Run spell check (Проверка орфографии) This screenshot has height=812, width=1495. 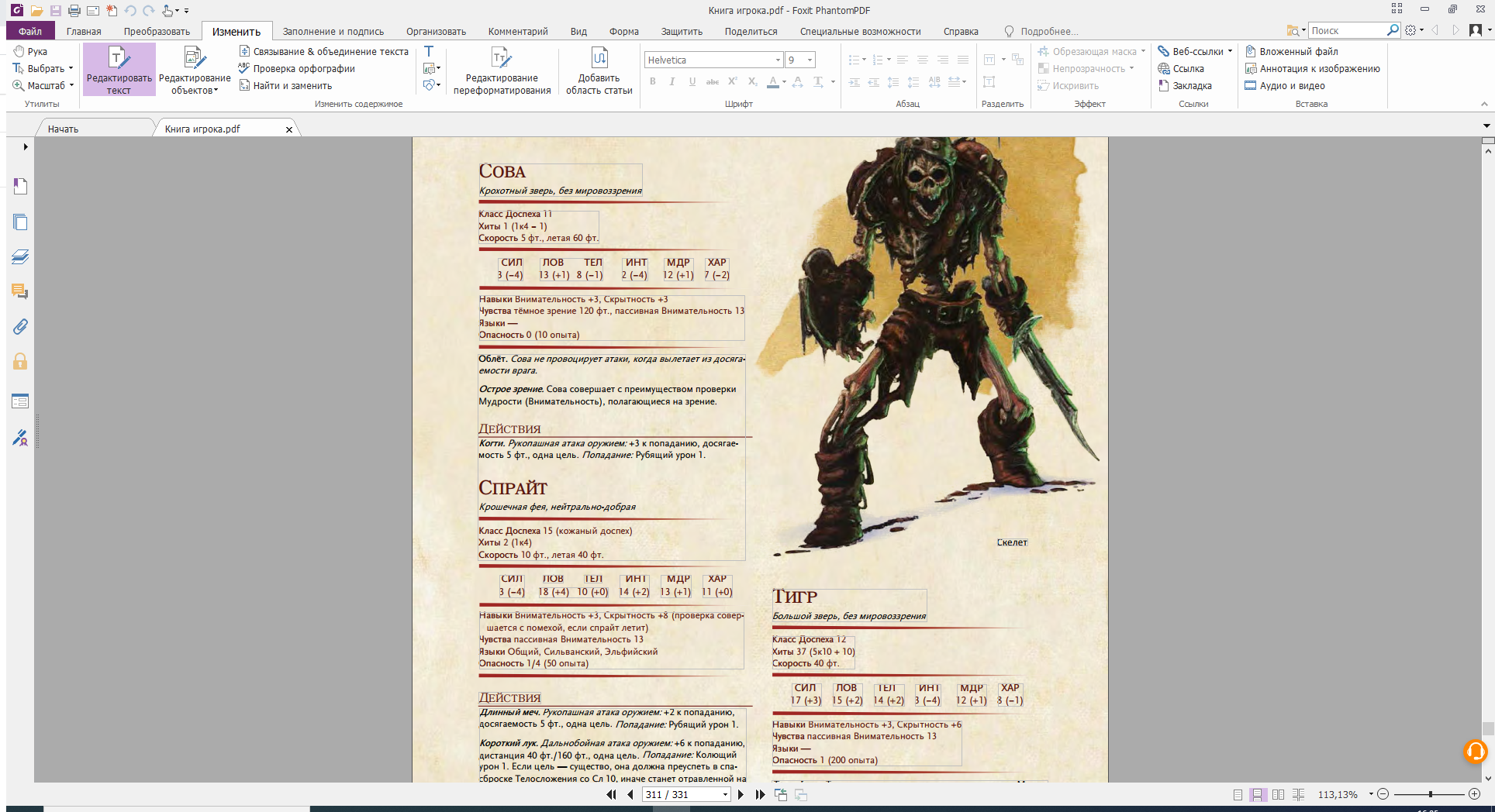point(296,69)
